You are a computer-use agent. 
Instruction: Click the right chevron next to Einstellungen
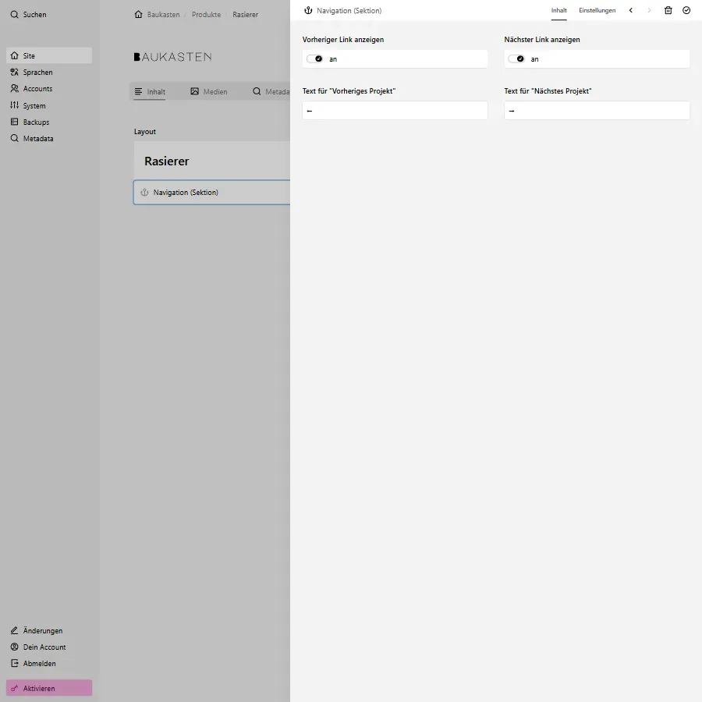point(649,10)
